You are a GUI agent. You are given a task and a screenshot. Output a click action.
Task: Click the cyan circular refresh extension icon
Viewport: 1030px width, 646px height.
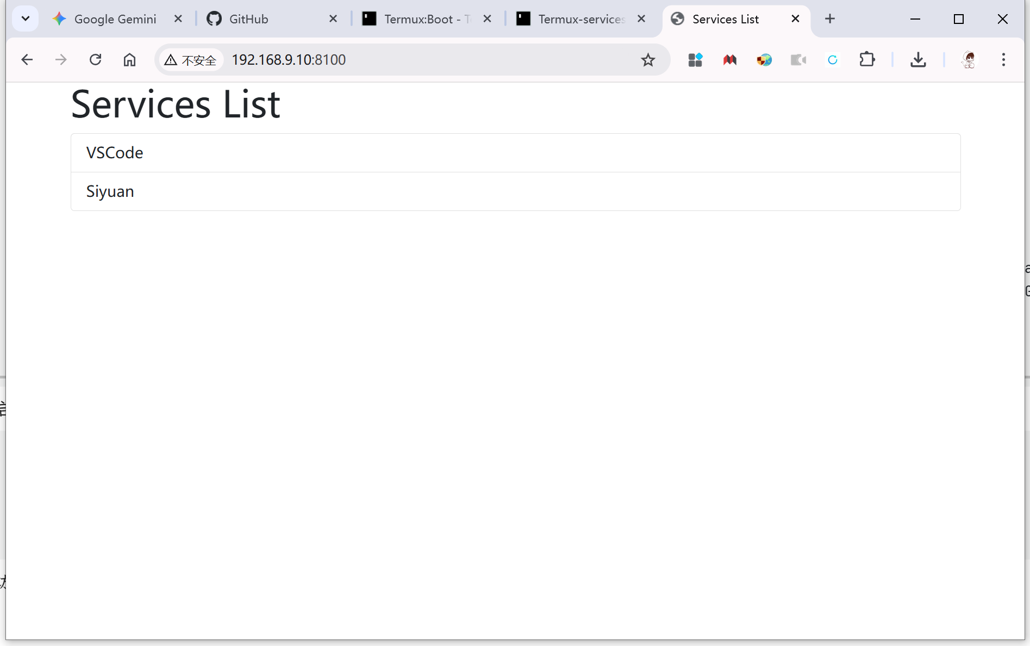coord(833,60)
